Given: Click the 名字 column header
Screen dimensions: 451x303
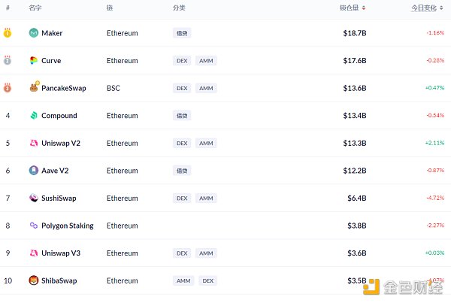Looking at the screenshot, I should 35,8.
